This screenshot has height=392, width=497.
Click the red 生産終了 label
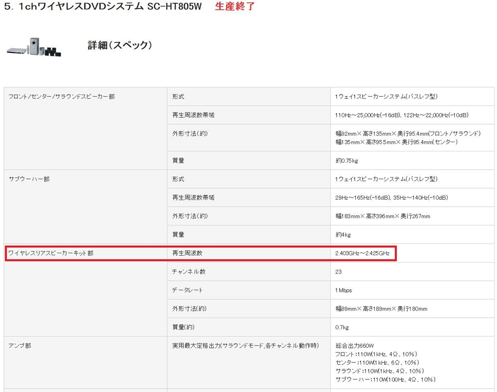[235, 6]
